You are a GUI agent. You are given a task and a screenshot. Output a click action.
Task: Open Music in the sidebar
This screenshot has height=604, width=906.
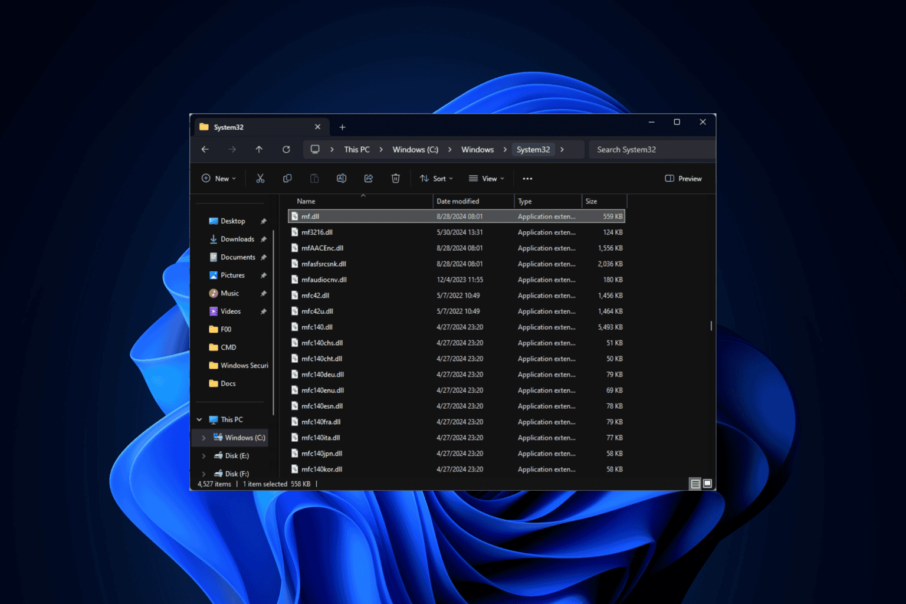coord(229,294)
